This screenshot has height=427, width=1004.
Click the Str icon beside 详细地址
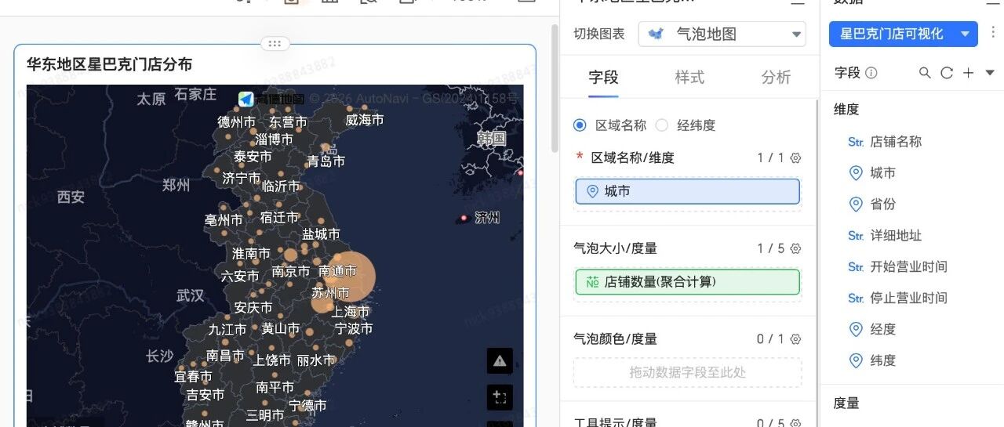856,236
